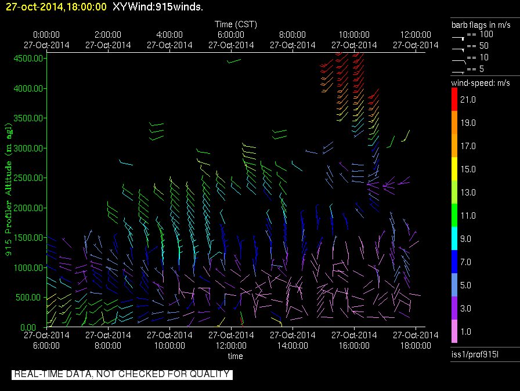Viewport: 520px width, 391px height.
Task: Click 'REAL-TIME DATA, NOT CHECKED FOR QUALITY' banner
Action: (122, 374)
